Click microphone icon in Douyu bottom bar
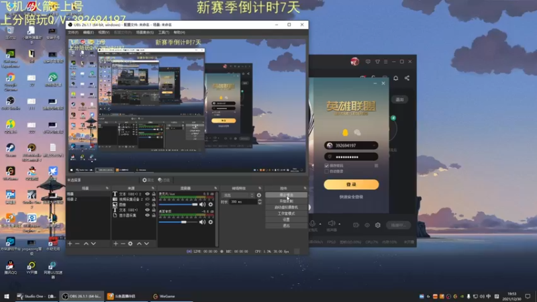The height and width of the screenshot is (302, 537). click(312, 223)
